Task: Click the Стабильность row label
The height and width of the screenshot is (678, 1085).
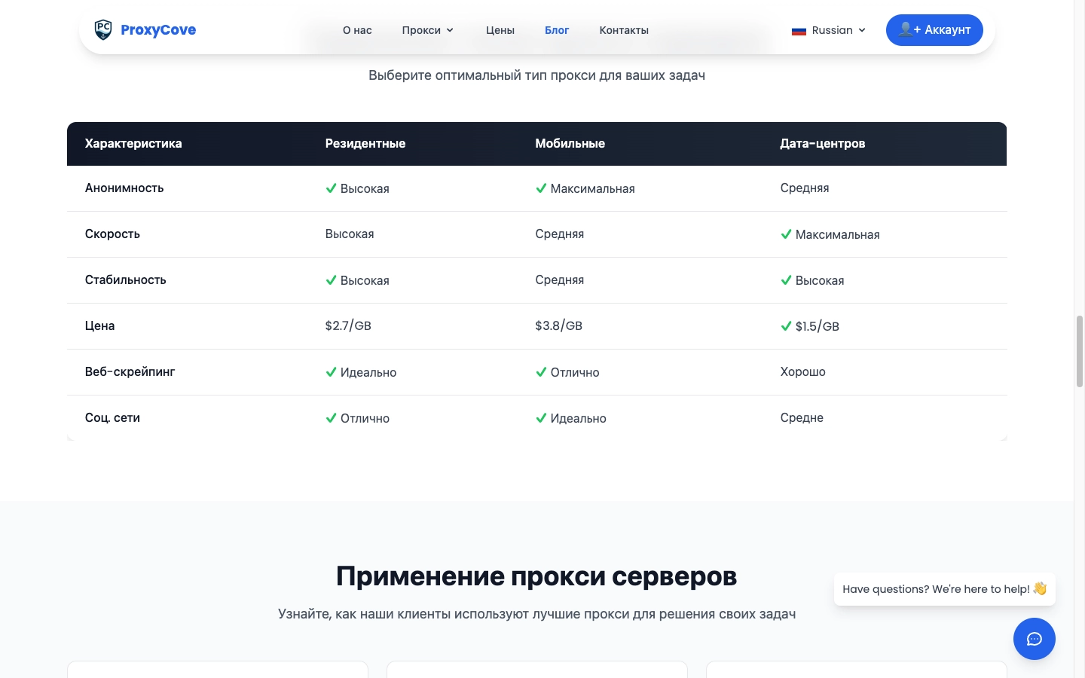Action: click(x=126, y=279)
